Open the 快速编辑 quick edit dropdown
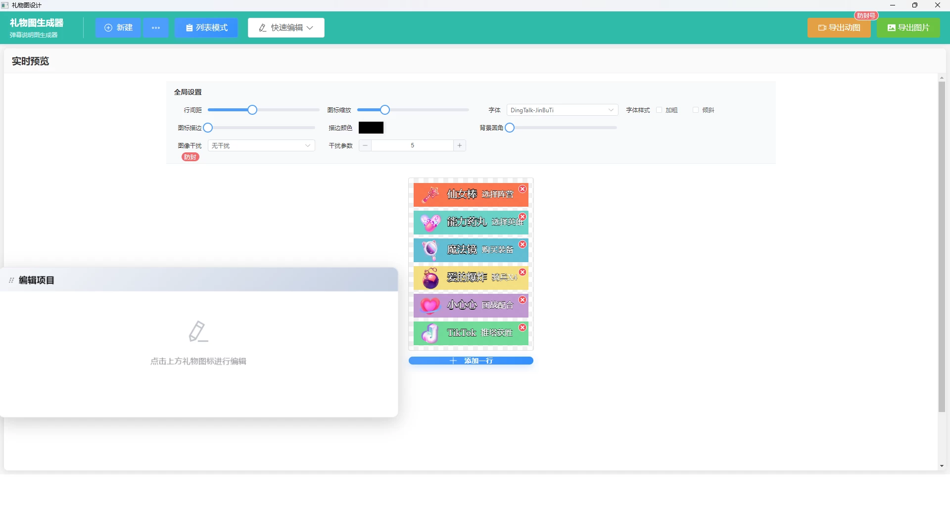This screenshot has height=506, width=950. point(286,28)
